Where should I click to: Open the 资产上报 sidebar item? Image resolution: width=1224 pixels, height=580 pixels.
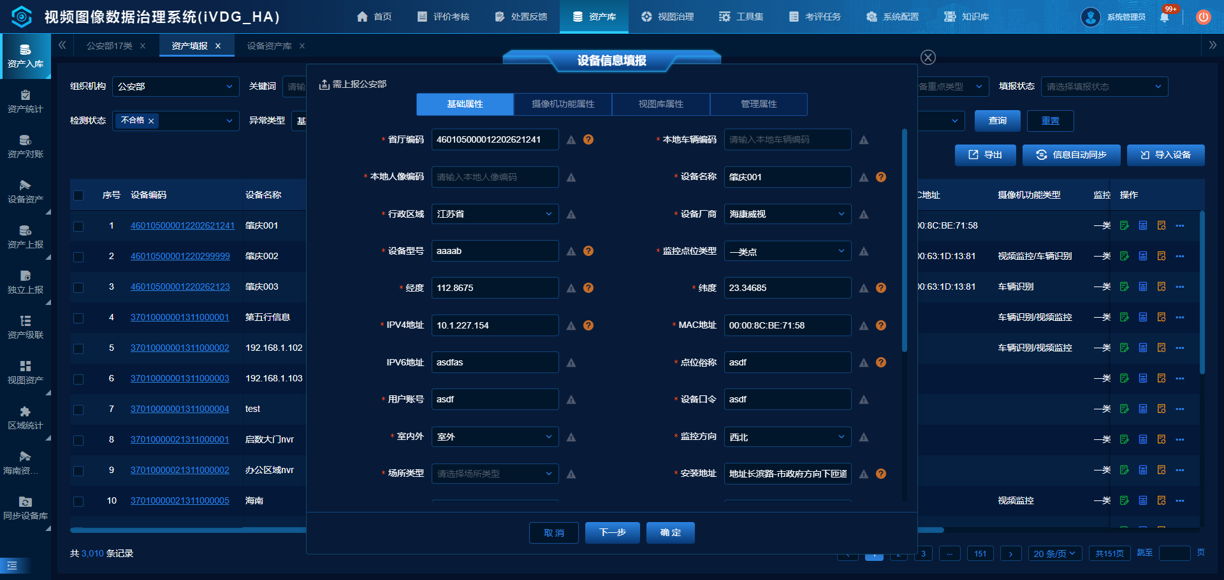pos(25,237)
